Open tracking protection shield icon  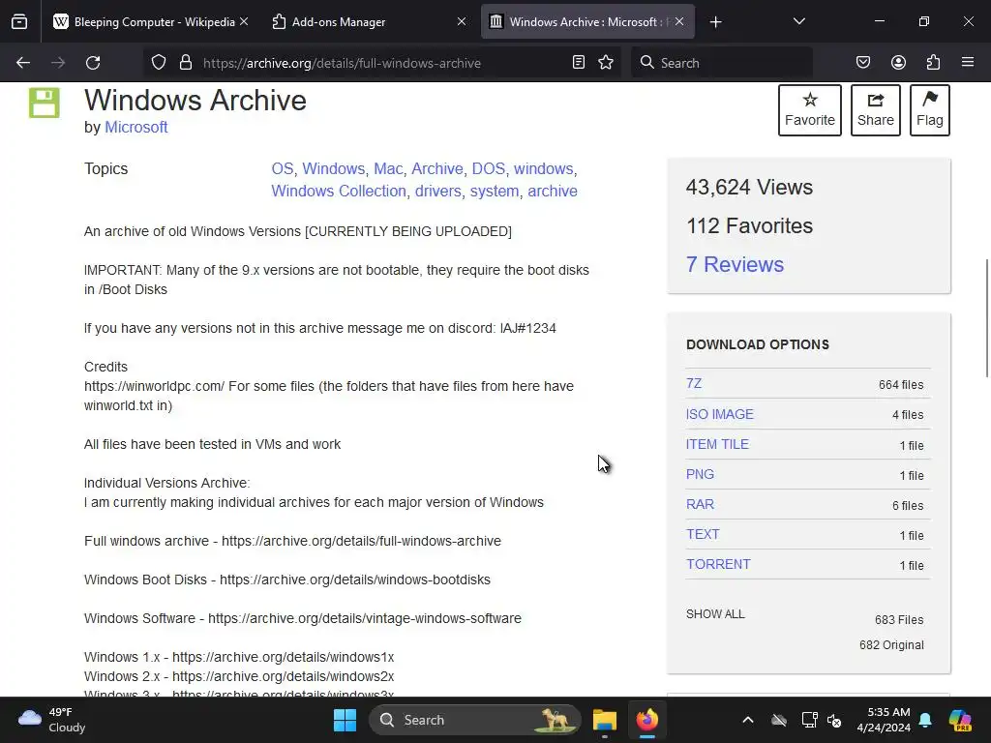[x=159, y=63]
